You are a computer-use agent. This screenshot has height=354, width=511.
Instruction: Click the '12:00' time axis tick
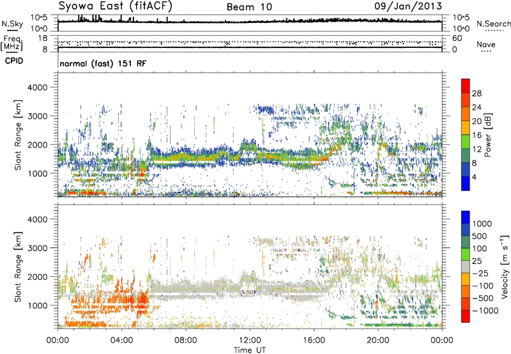(250, 341)
